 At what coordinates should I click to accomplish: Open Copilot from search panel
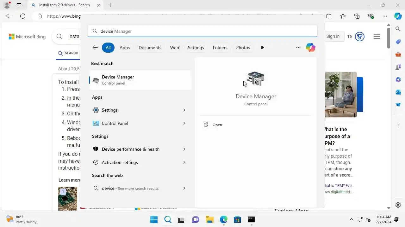[x=311, y=48]
